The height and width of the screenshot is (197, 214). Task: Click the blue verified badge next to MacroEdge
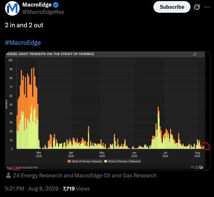coord(56,5)
